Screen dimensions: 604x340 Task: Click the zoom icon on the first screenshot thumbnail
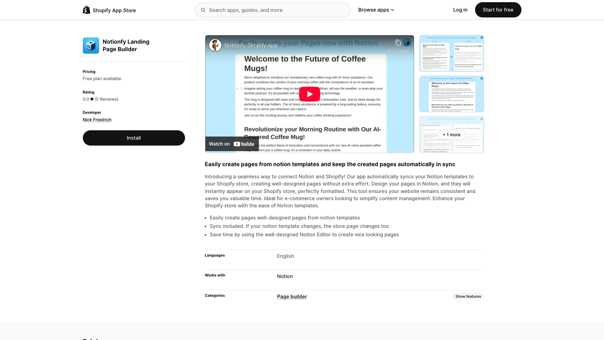click(x=481, y=37)
